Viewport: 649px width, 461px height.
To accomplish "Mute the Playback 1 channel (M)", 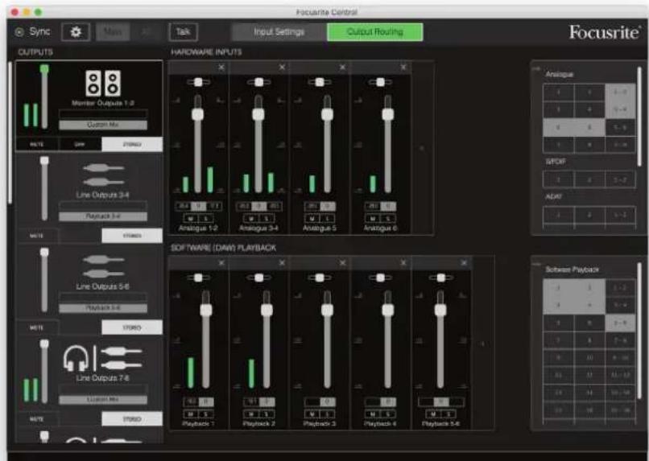I will pos(191,414).
